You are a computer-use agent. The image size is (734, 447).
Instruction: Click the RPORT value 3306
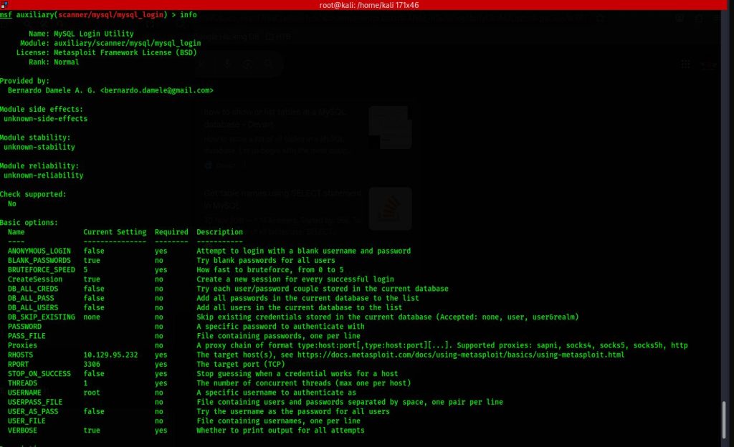[92, 364]
